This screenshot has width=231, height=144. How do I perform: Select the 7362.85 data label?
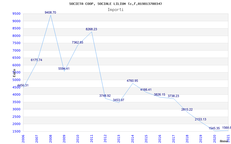click(x=77, y=42)
